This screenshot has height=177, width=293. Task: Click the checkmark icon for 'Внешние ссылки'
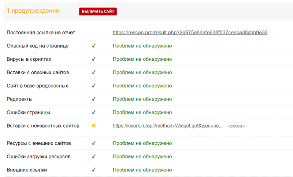tap(94, 170)
